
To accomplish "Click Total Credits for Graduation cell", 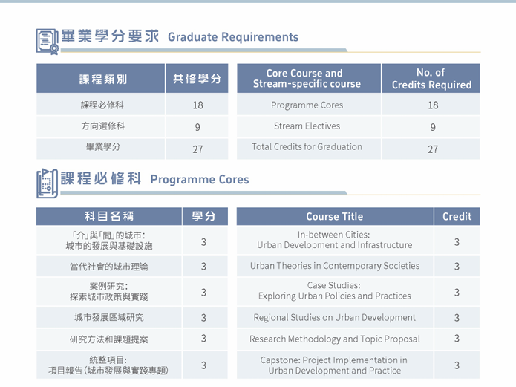I will point(309,149).
